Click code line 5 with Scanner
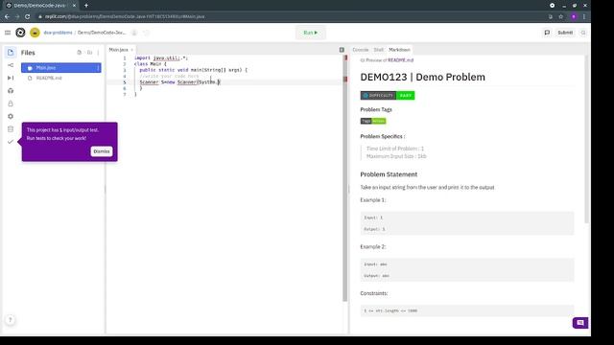The image size is (614, 345). (x=180, y=82)
